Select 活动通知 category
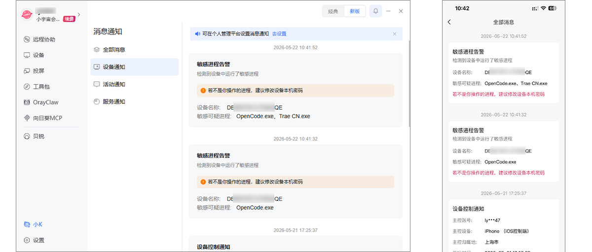 tap(134, 84)
